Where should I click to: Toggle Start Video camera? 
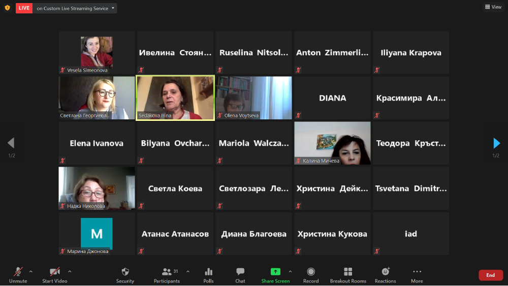click(x=54, y=272)
